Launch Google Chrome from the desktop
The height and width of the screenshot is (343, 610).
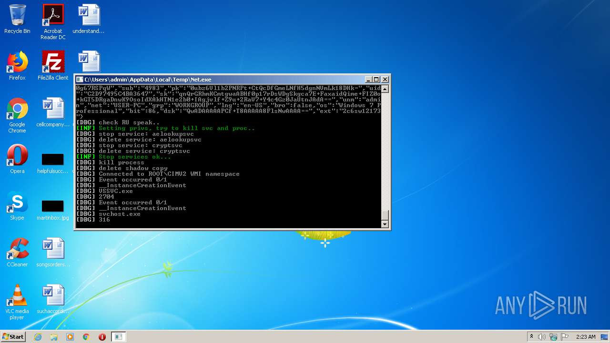pos(17,115)
